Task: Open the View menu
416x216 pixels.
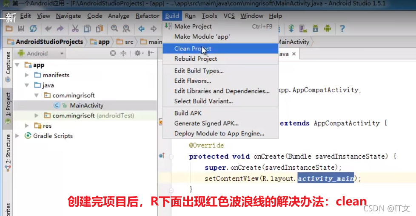Action: tap(43, 16)
